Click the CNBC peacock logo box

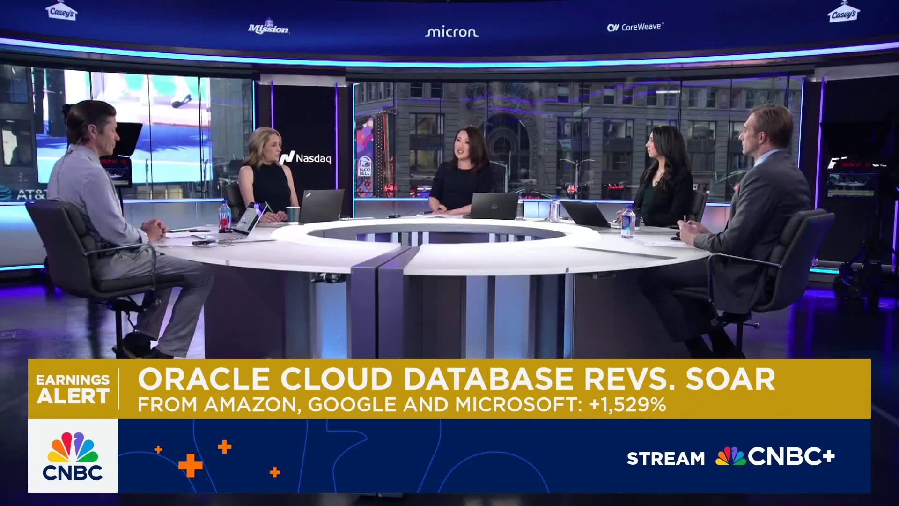click(73, 456)
